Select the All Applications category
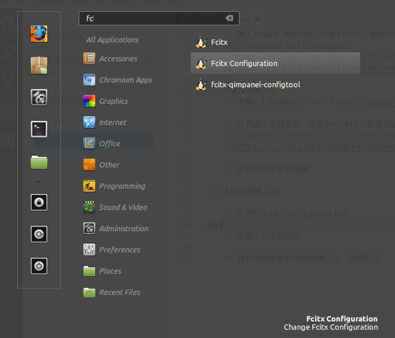Image resolution: width=395 pixels, height=338 pixels. coord(112,40)
